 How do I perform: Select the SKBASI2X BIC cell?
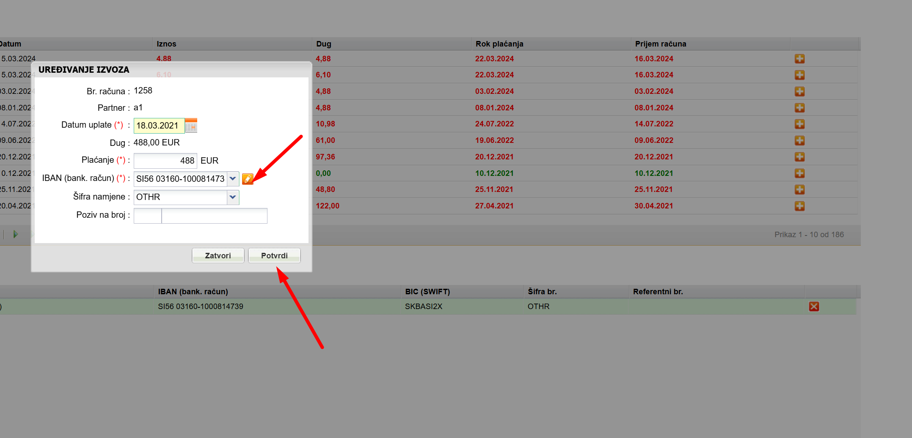[x=424, y=307]
